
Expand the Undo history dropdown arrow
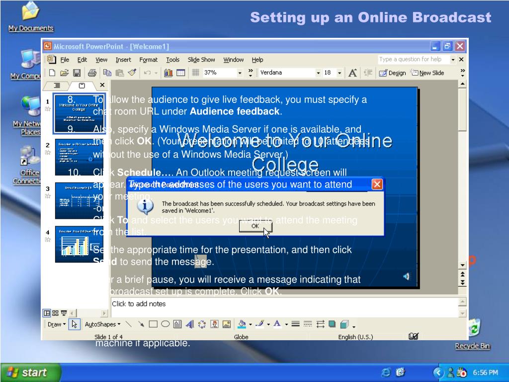pos(156,73)
